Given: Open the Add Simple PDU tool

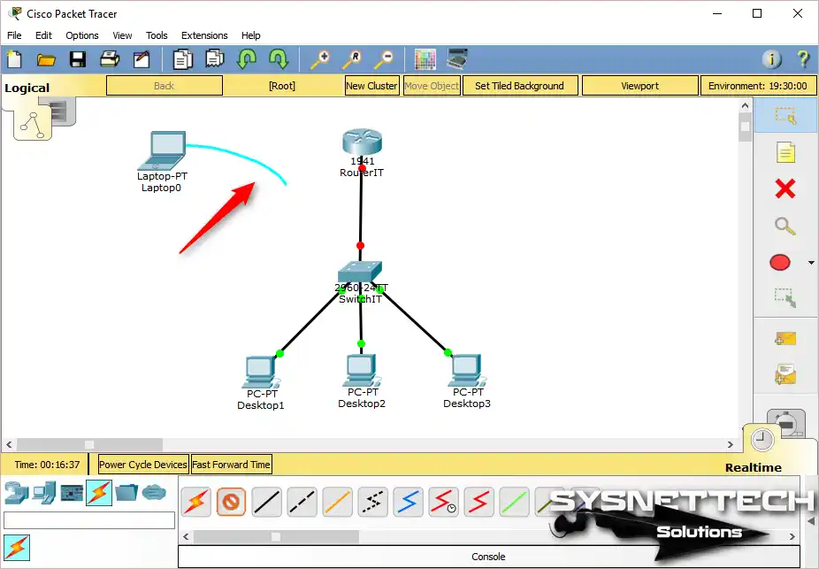Looking at the screenshot, I should [784, 338].
